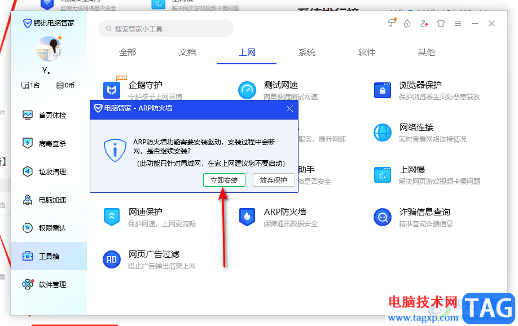Click the 网速保护 title text
This screenshot has width=518, height=326.
[x=146, y=212]
